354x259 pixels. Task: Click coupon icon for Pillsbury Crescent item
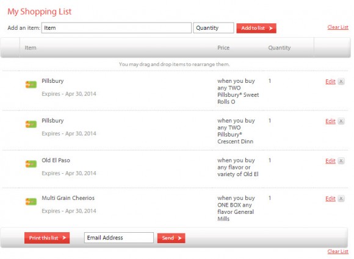(x=31, y=124)
